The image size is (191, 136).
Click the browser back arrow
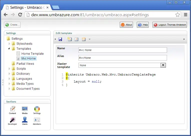click(x=6, y=15)
